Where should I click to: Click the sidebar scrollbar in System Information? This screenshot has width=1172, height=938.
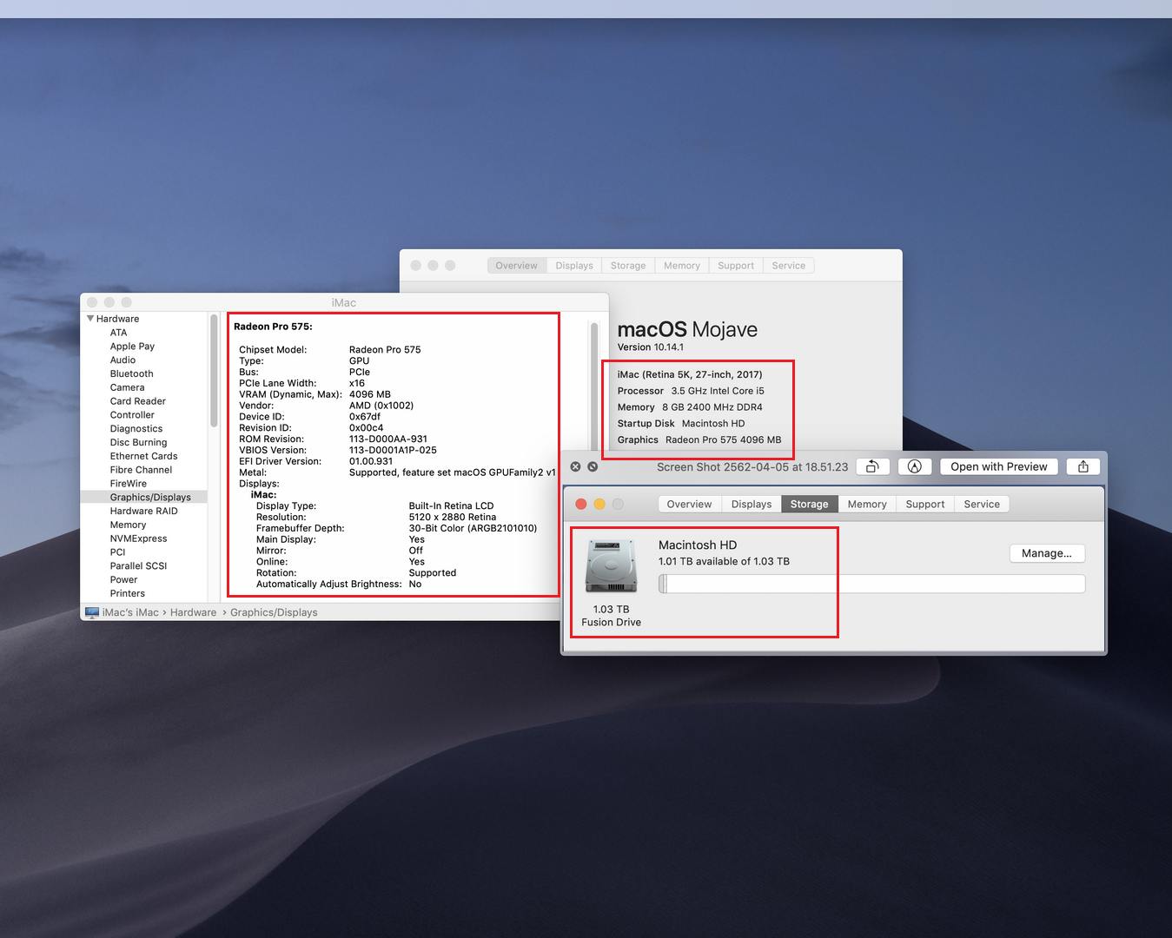(x=214, y=371)
